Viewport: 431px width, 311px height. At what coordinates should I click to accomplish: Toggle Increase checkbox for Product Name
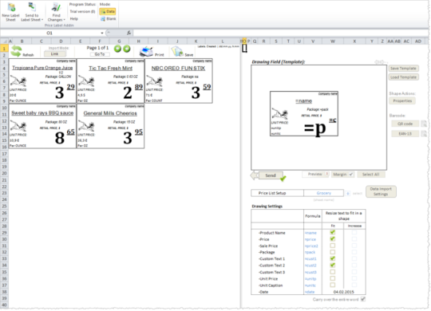coord(354,232)
